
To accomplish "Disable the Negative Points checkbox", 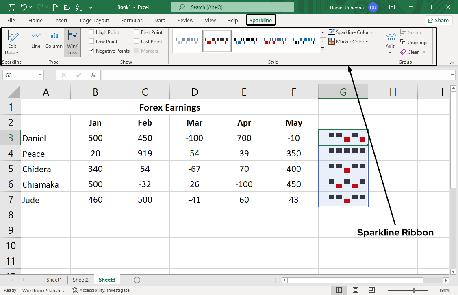I will point(91,50).
